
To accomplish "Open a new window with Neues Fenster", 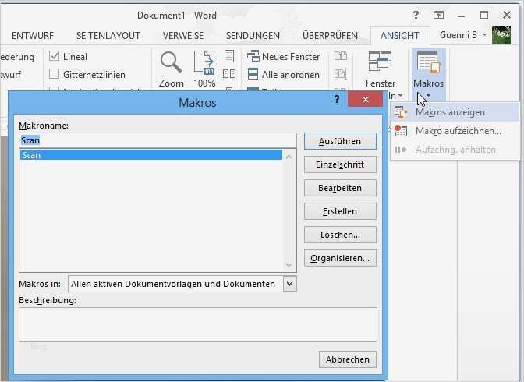I will point(283,56).
